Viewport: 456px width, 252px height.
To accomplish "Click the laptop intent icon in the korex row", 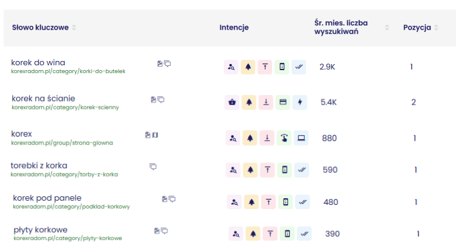I will tap(301, 138).
